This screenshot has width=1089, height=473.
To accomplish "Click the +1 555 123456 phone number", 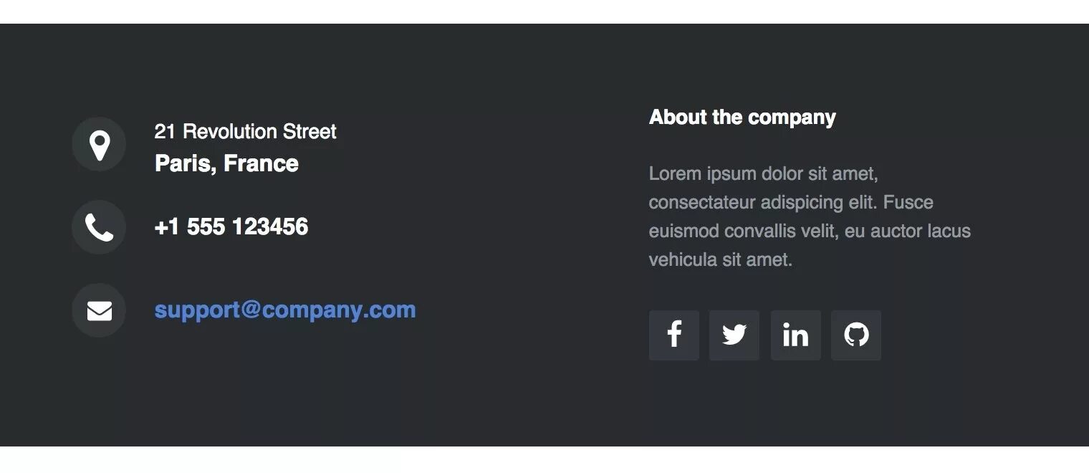I will click(x=231, y=227).
